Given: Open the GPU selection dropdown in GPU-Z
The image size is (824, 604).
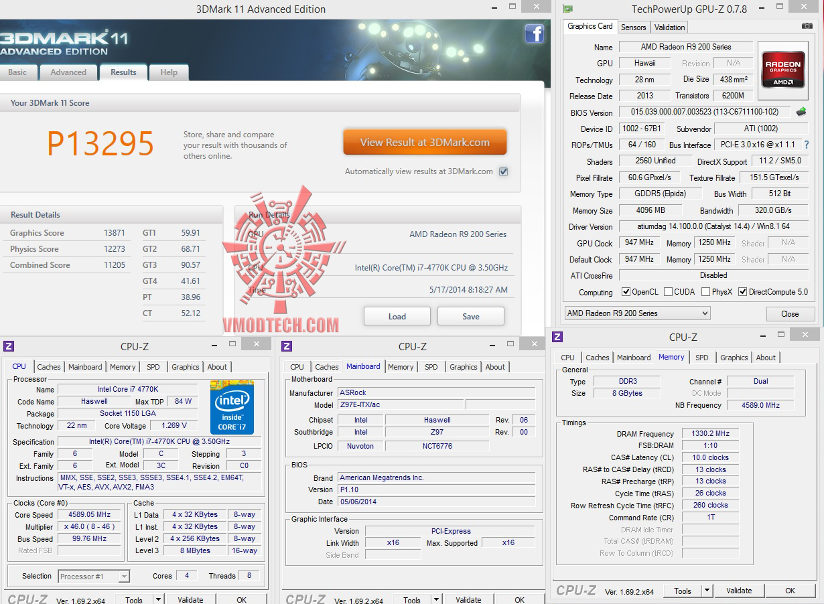Looking at the screenshot, I should click(x=637, y=313).
